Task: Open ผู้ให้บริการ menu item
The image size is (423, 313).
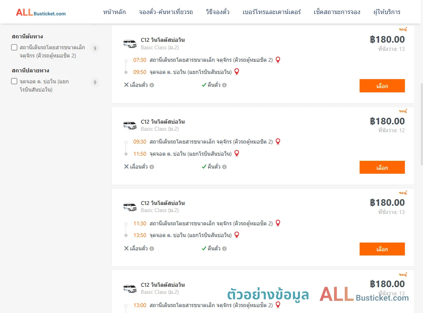Action: pos(387,12)
